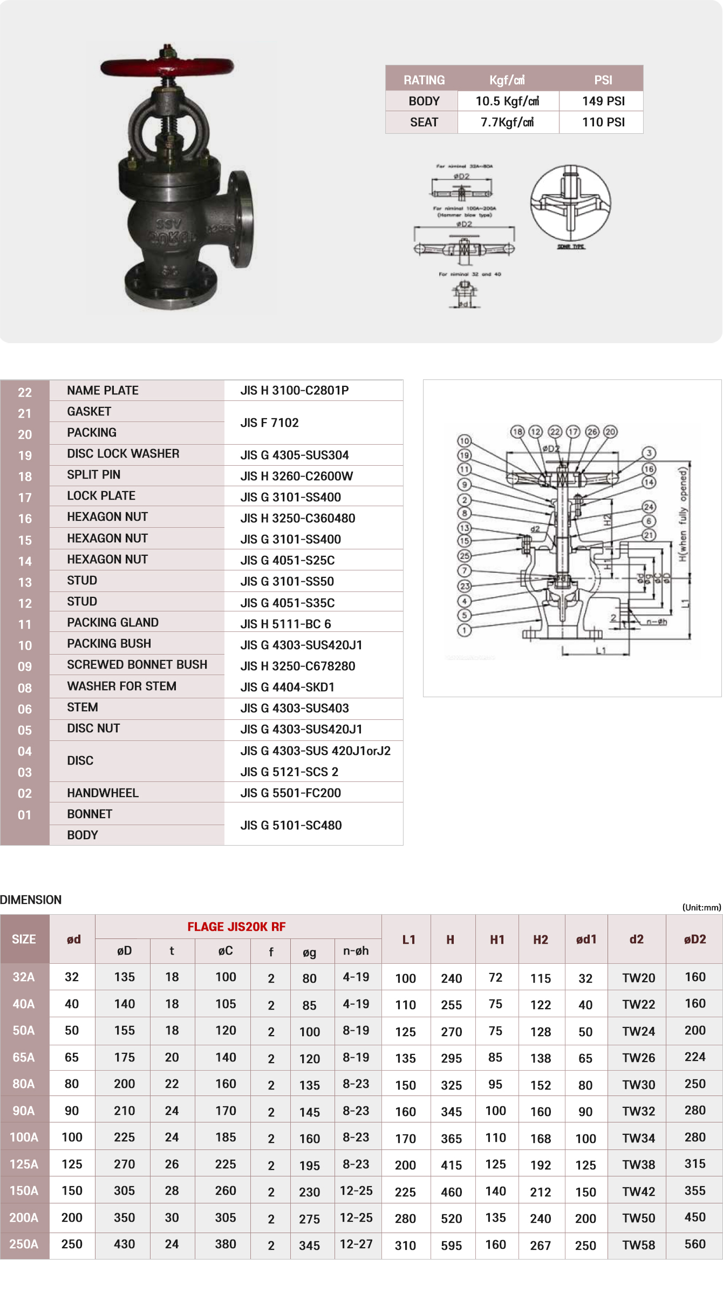Click the 'PACKING GLAND' part name

click(x=113, y=622)
